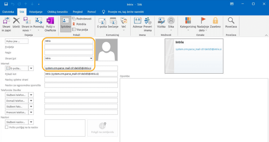Show the Vsa polja all fields view
Screen dimensions: 269x142
[x=80, y=29]
